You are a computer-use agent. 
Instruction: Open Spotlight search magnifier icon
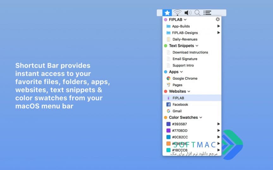pyautogui.click(x=197, y=13)
